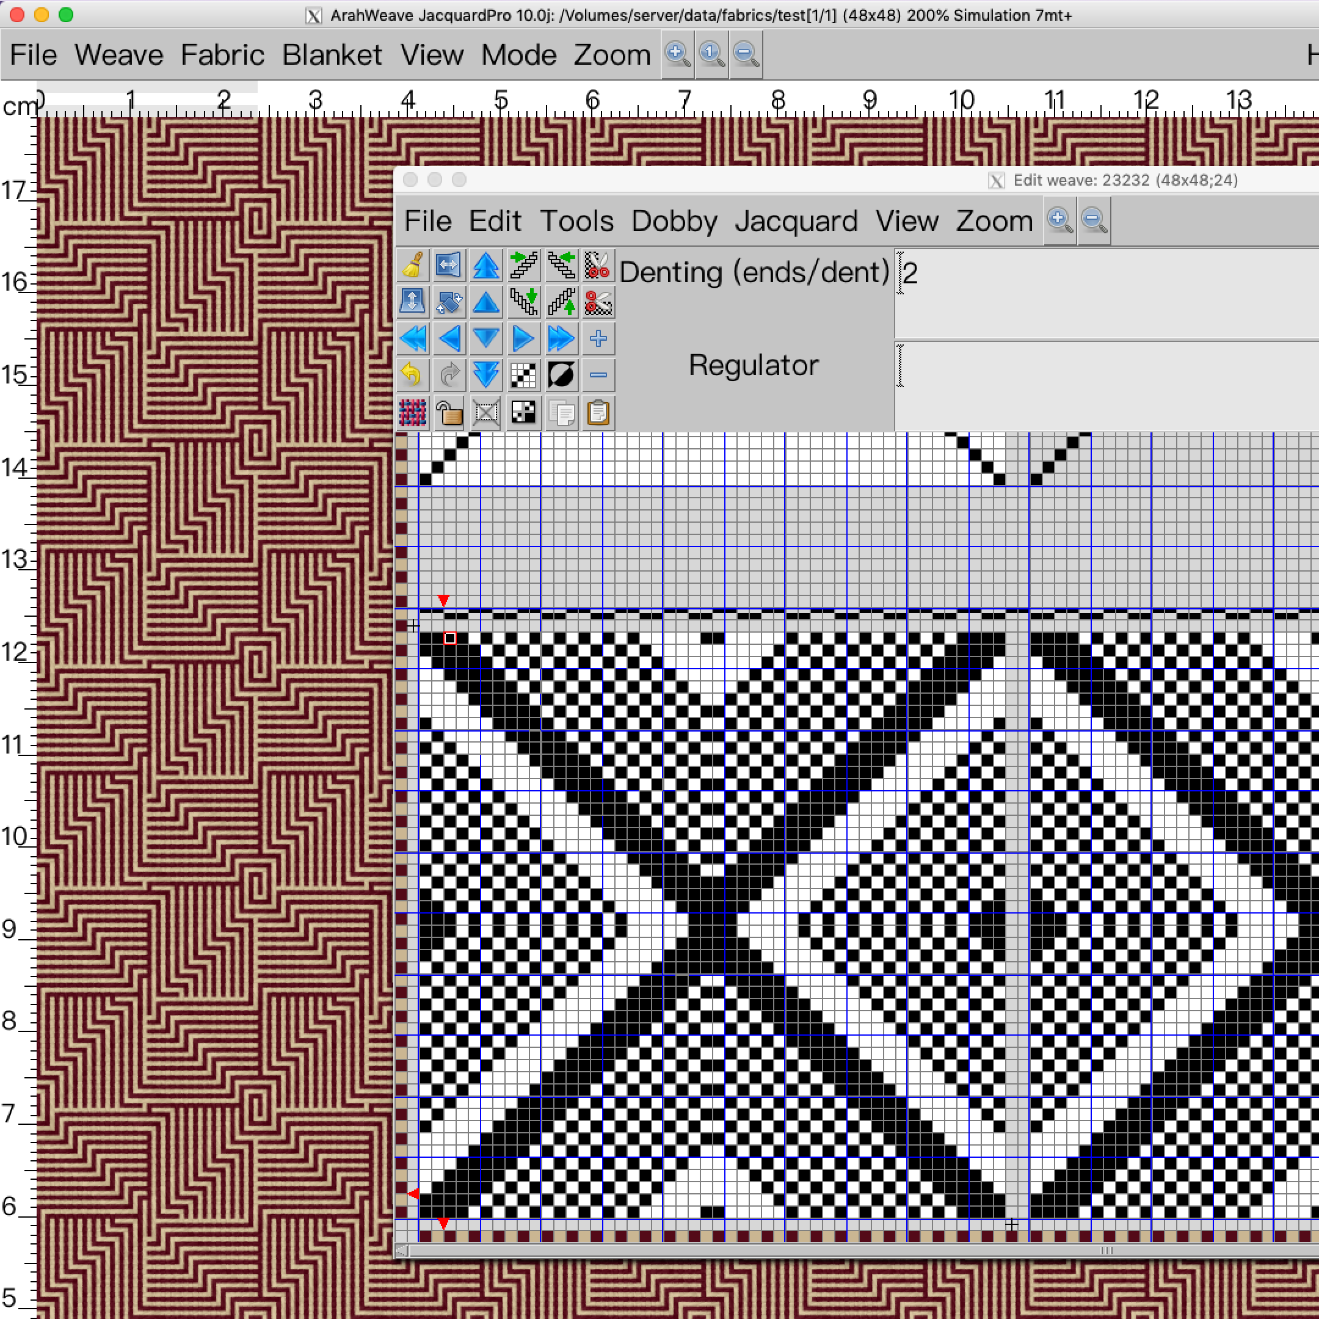
Task: Open Zoom menu in main ArahWeave window
Action: [612, 54]
